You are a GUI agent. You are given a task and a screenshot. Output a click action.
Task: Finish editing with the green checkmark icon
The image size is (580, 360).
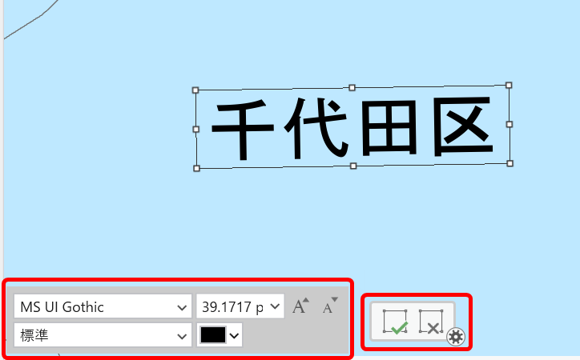[x=396, y=322]
